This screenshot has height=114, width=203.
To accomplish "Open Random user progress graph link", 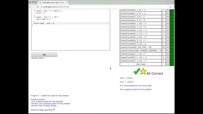I will tap(44, 104).
